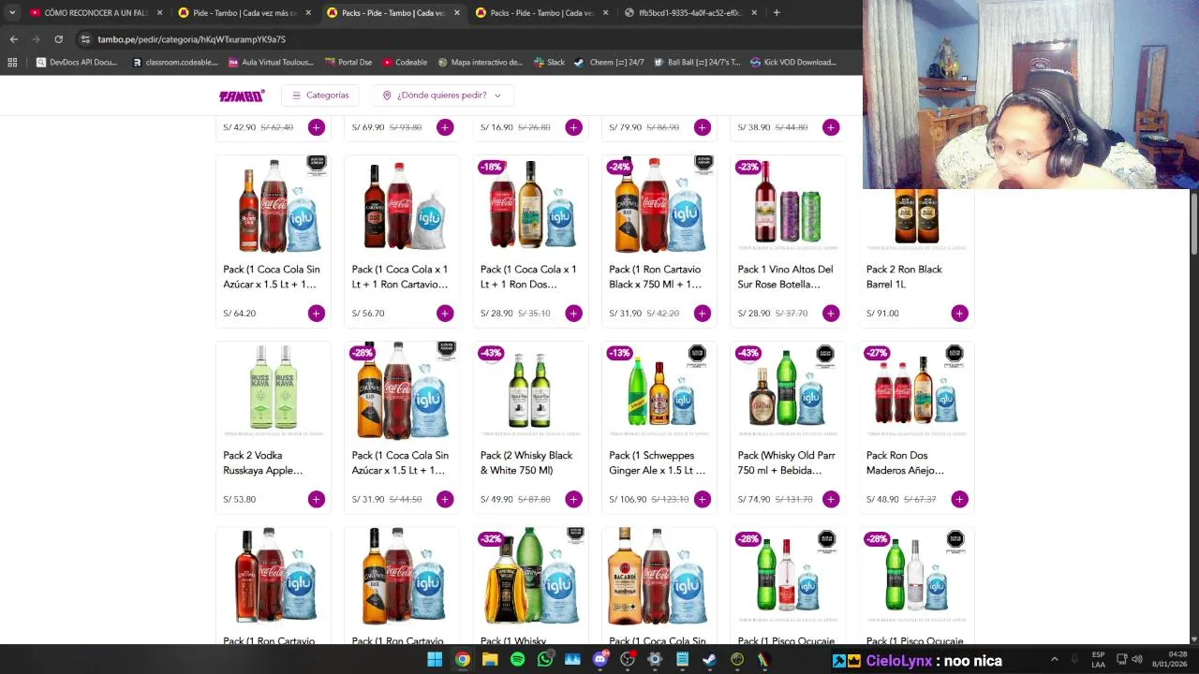The height and width of the screenshot is (674, 1199).
Task: Open Chrome apps grid in bookmarks bar
Action: point(12,63)
